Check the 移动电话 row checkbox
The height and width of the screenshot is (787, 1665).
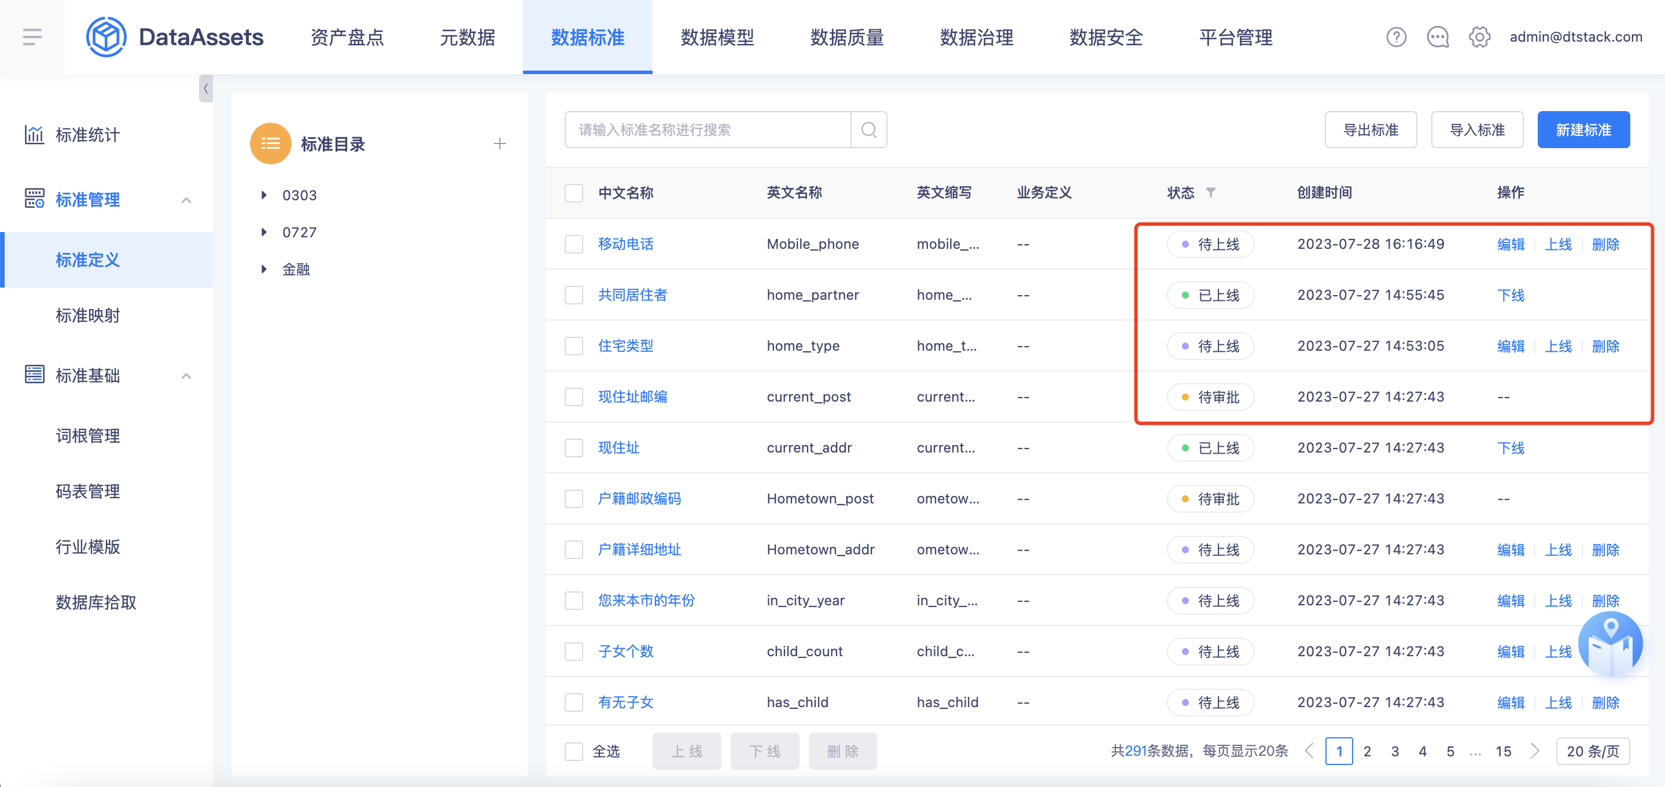[573, 244]
